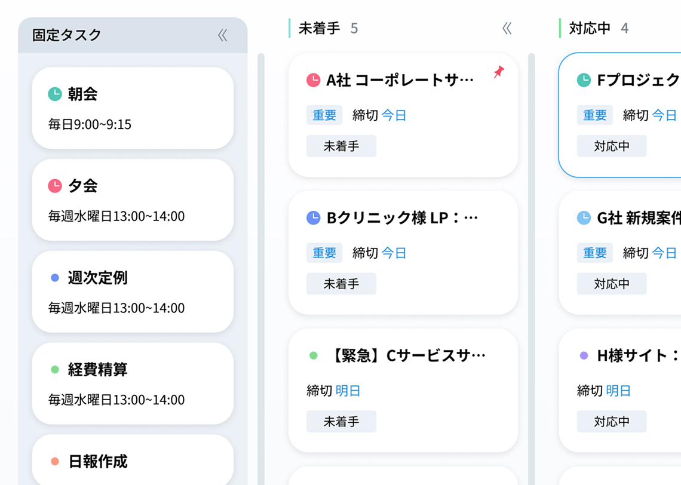The height and width of the screenshot is (485, 681).
Task: Click the pink clock icon beside 夕会
Action: pos(56,185)
